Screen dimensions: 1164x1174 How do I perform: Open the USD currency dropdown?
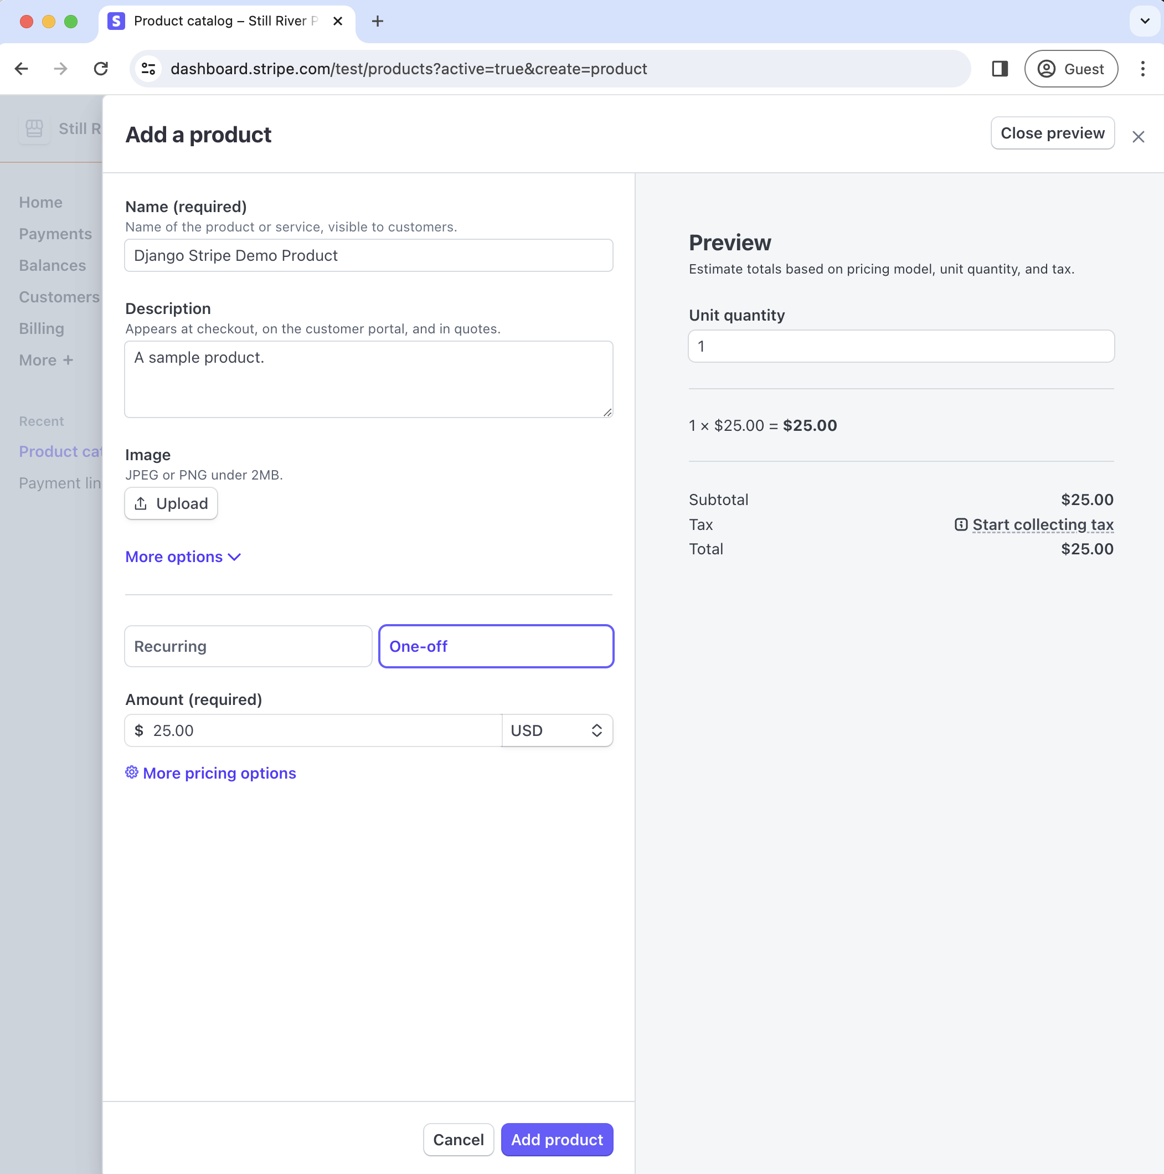(x=557, y=730)
